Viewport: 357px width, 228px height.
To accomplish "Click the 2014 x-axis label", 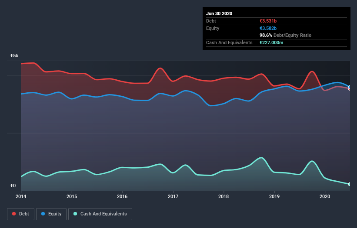I will click(21, 196).
